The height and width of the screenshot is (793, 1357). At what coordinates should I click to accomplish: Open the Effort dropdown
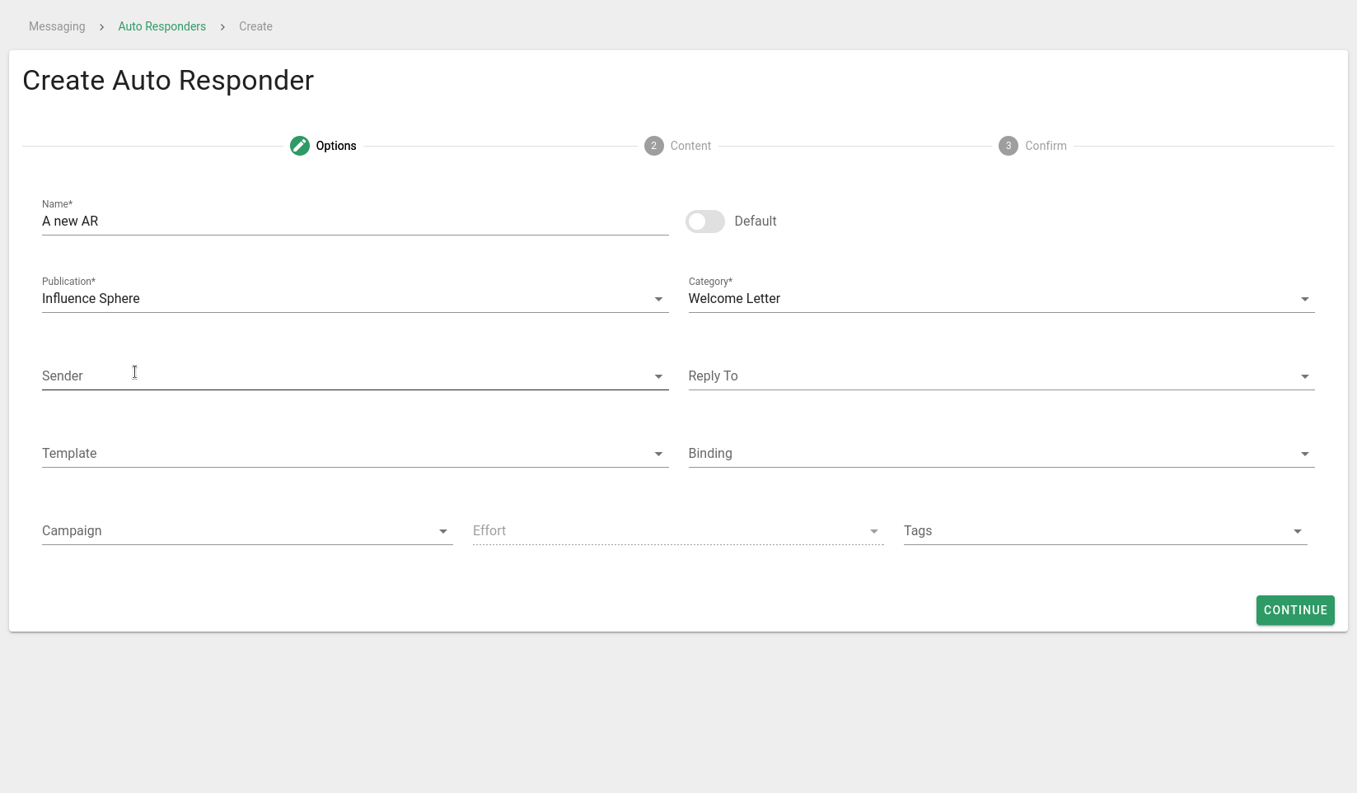[678, 530]
